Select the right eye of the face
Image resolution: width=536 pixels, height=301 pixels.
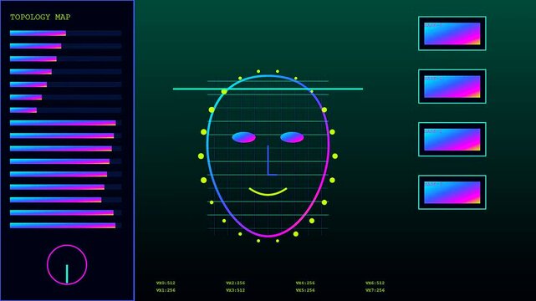tap(292, 137)
